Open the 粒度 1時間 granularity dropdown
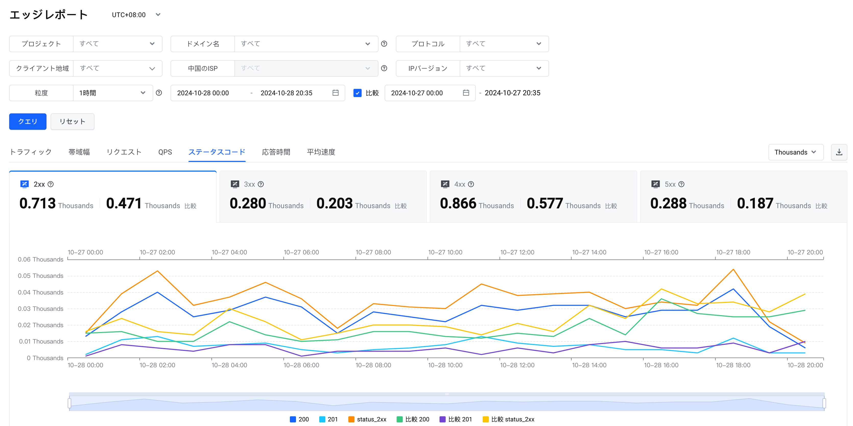The width and height of the screenshot is (853, 426). (113, 93)
